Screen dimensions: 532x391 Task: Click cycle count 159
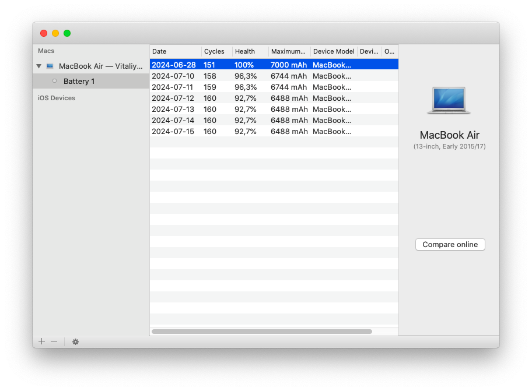point(210,87)
